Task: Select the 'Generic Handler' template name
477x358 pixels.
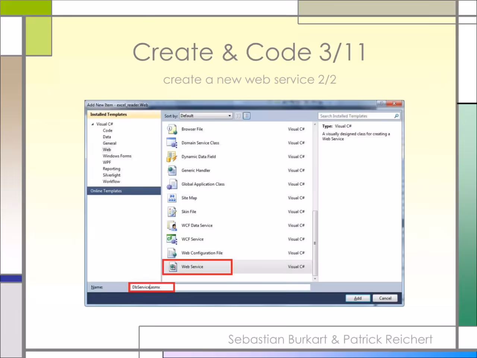Action: 196,170
